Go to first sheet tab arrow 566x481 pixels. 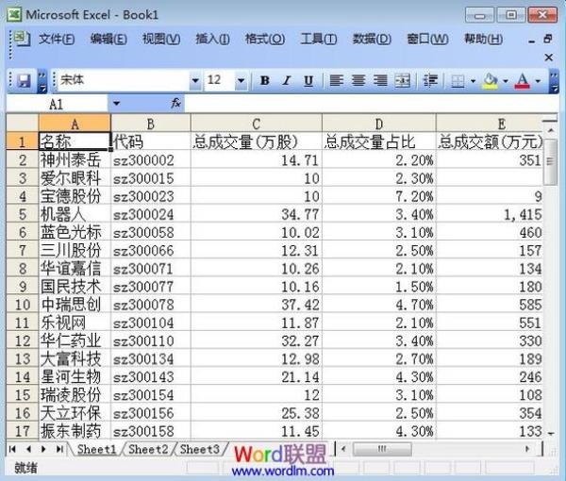[12, 449]
